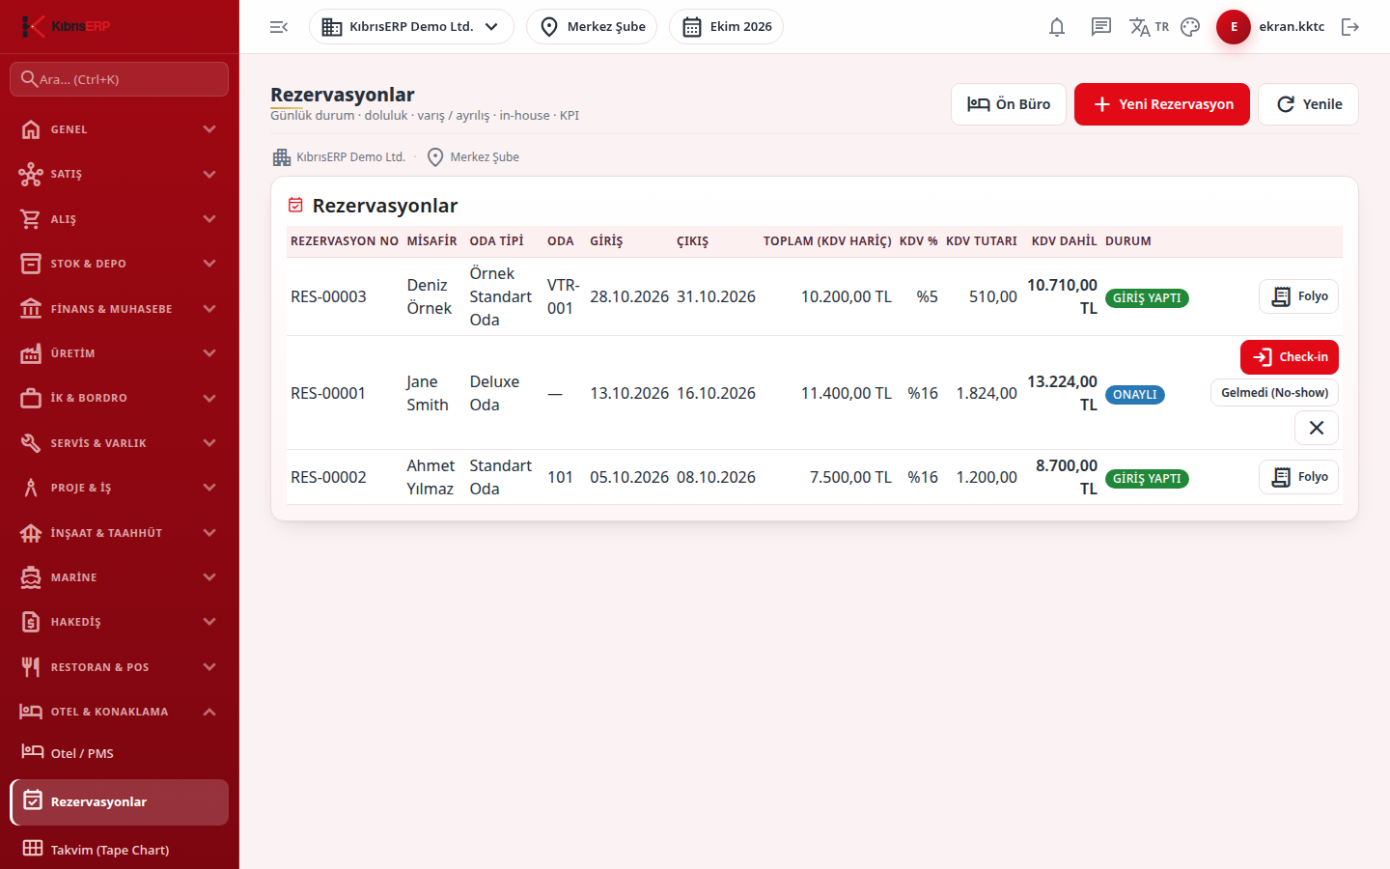1390x869 pixels.
Task: Collapse the Otel & Konaklama section chevron
Action: point(209,712)
